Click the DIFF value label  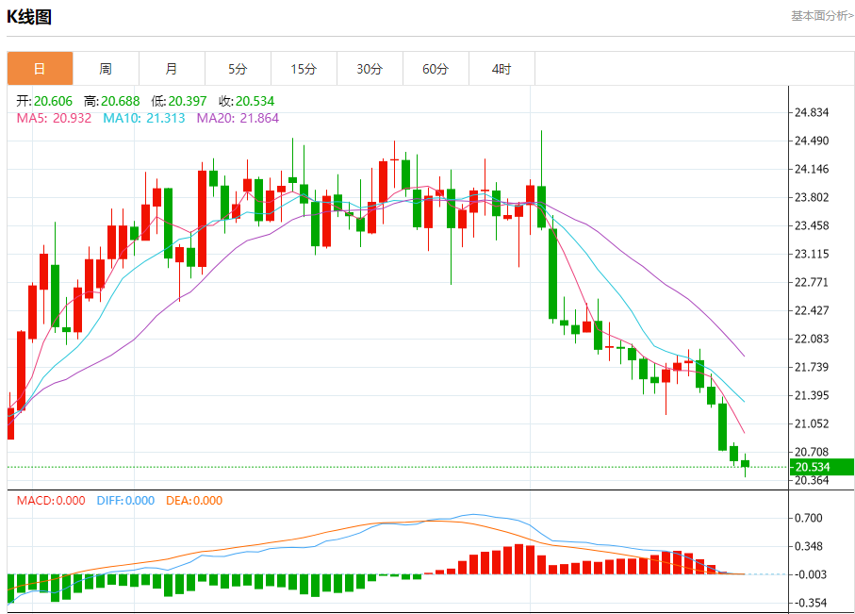(x=125, y=501)
